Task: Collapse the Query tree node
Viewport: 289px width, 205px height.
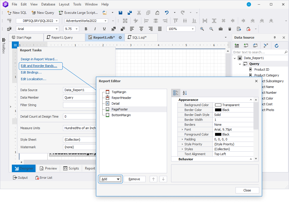Action: point(240,64)
